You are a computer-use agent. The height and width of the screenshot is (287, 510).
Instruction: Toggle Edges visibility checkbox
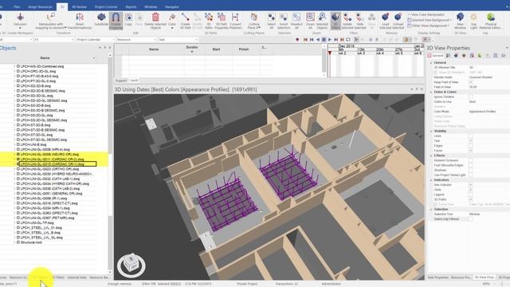[471, 145]
